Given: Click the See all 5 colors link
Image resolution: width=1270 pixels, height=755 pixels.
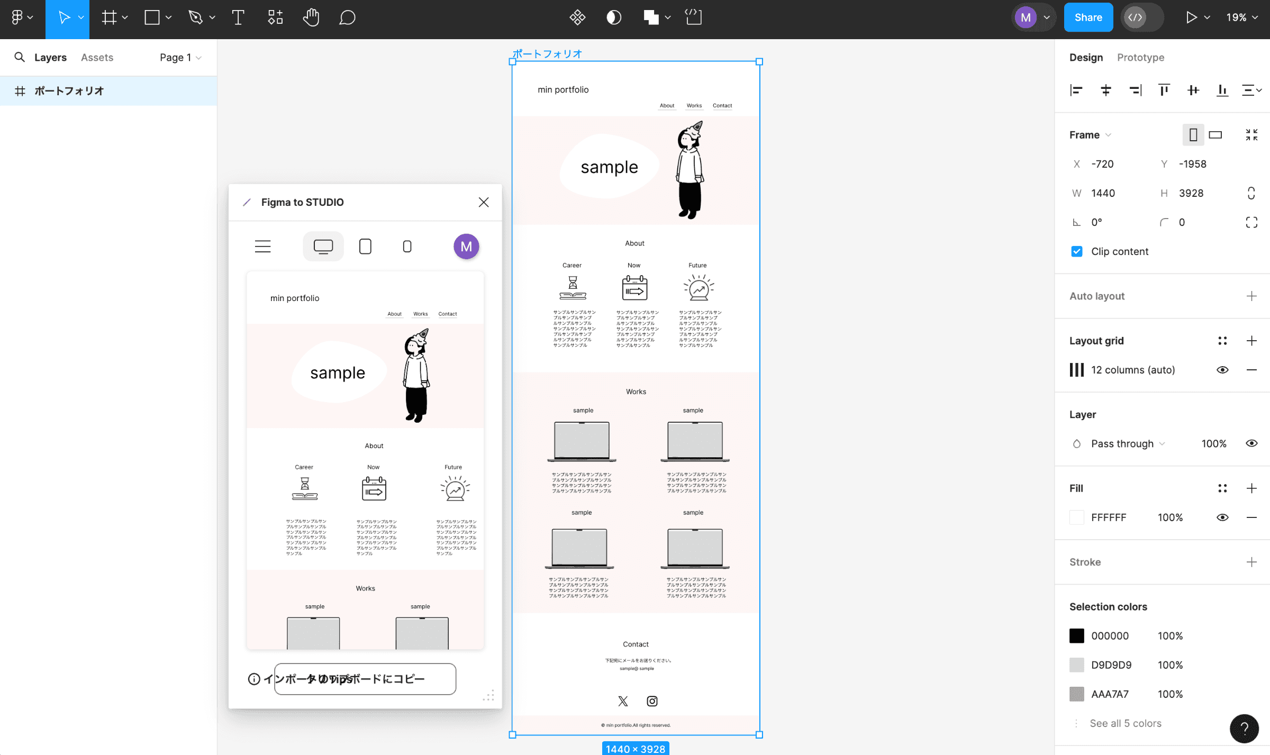Looking at the screenshot, I should click(x=1126, y=723).
